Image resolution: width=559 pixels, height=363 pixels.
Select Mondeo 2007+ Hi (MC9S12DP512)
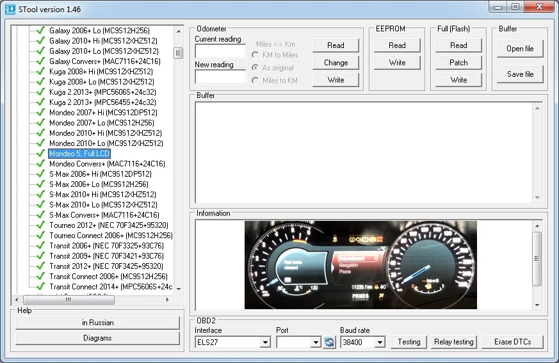[x=103, y=112]
